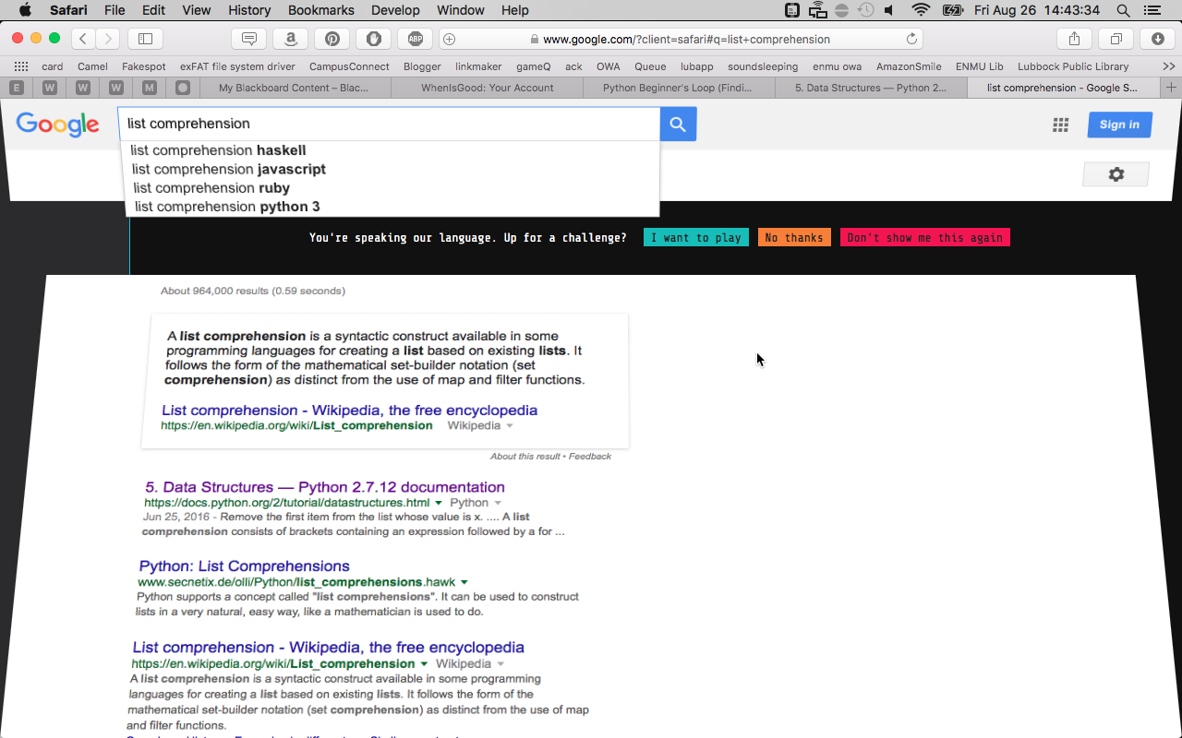
Task: Reload the page from the address bar
Action: pyautogui.click(x=911, y=39)
